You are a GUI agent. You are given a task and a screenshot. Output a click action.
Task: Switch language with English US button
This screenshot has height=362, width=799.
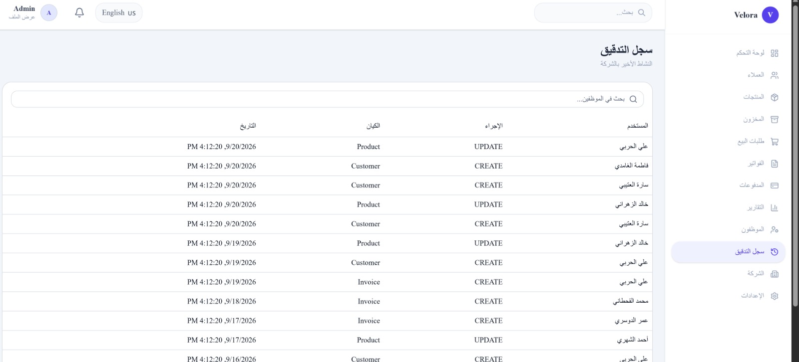pos(119,12)
